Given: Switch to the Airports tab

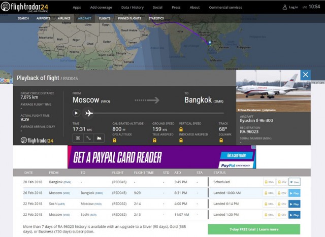Looking at the screenshot, I should pos(43,18).
